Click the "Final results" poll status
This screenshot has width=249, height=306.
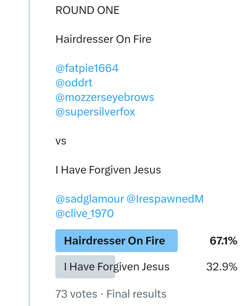coord(136,294)
